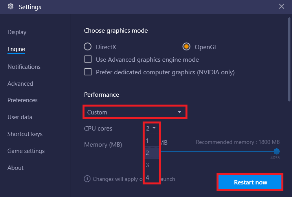The width and height of the screenshot is (292, 197).
Task: Click the vertical scrollbar on the right
Action: tap(289, 59)
